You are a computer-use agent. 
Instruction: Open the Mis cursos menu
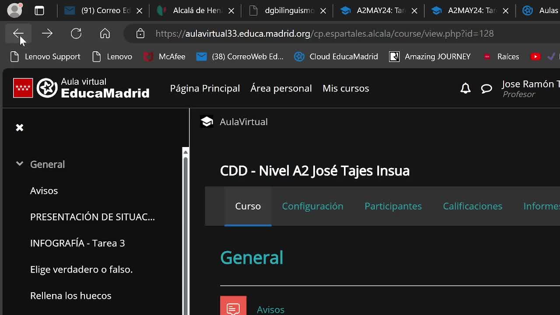pos(346,88)
